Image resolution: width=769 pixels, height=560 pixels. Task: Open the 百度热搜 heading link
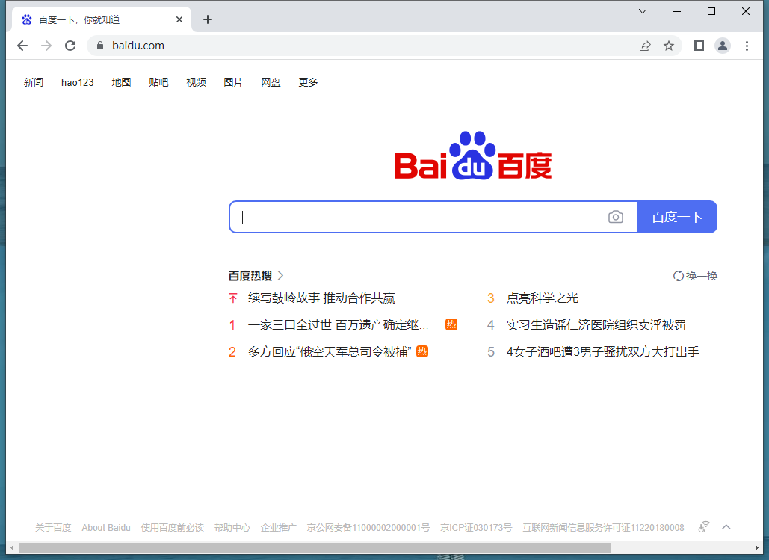click(250, 276)
